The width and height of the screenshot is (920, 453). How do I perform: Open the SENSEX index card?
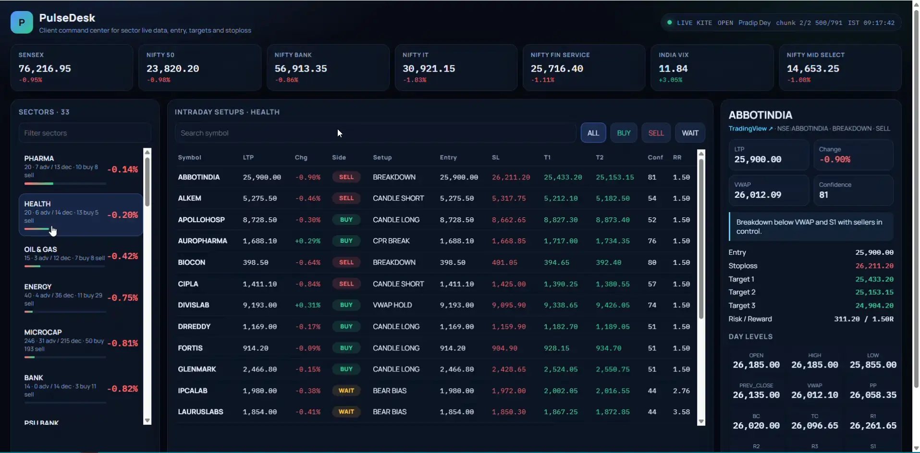click(72, 68)
